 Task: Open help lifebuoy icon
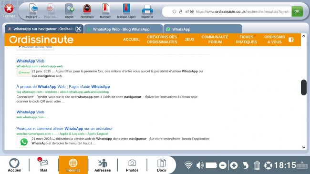pos(268,165)
